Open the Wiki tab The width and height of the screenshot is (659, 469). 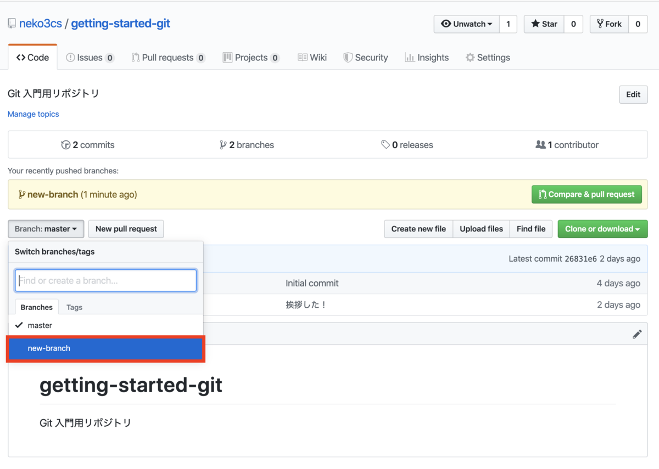click(312, 58)
